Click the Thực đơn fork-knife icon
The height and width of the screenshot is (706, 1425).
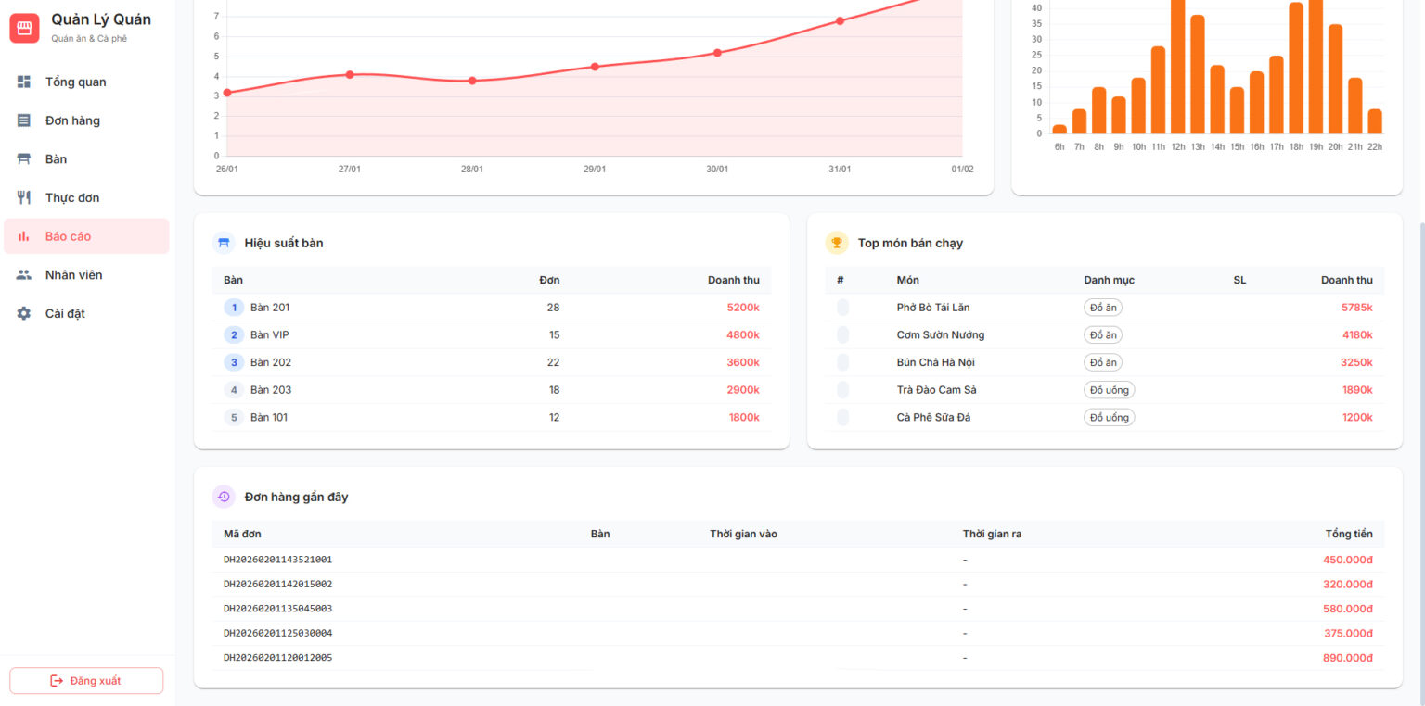[24, 197]
